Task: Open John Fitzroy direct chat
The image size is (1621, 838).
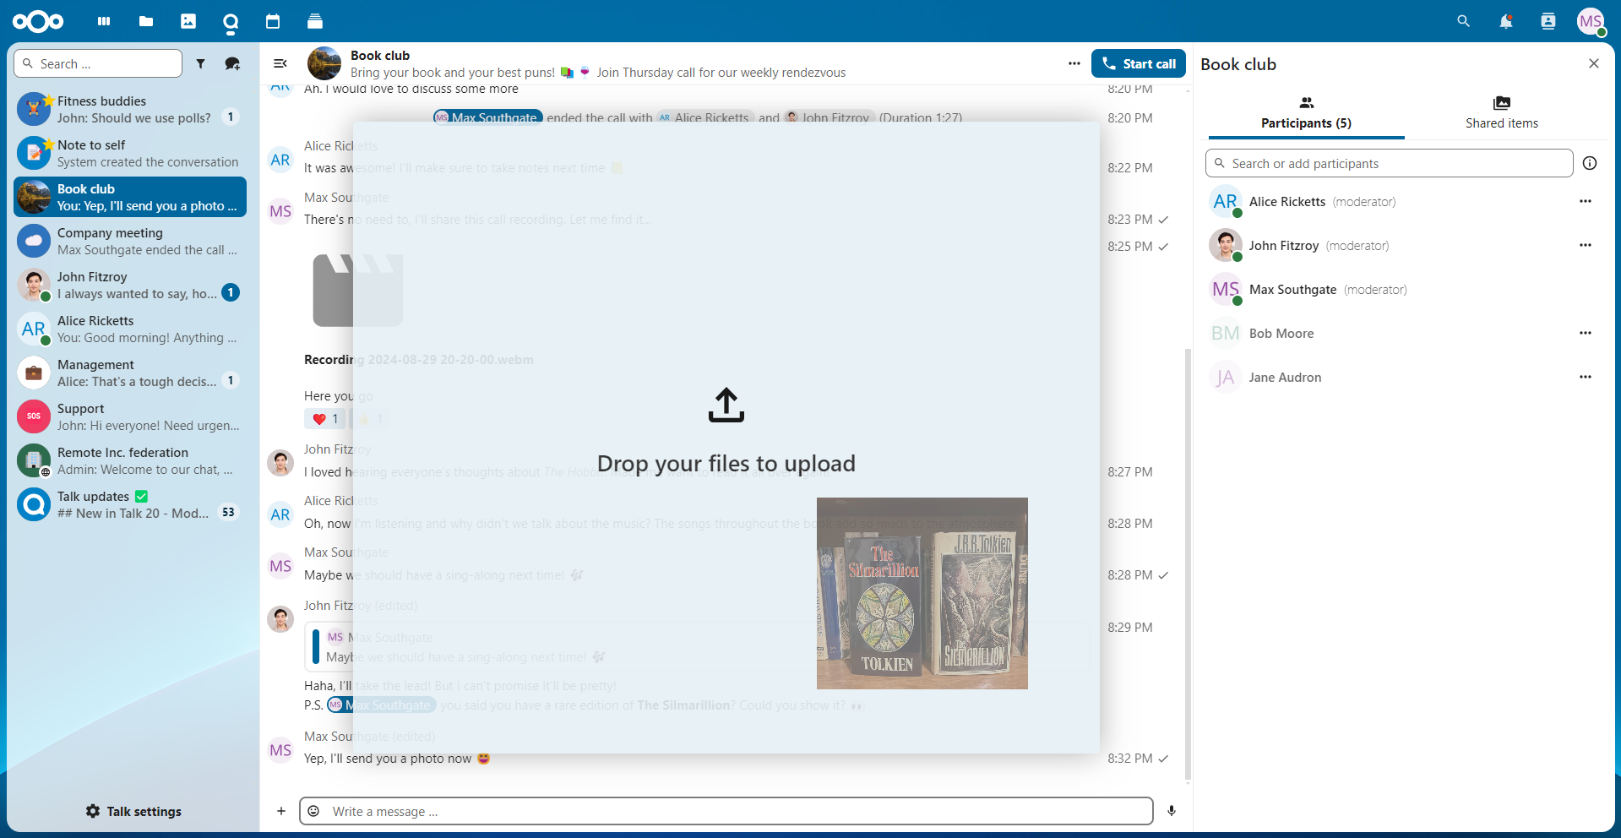Action: click(x=130, y=285)
